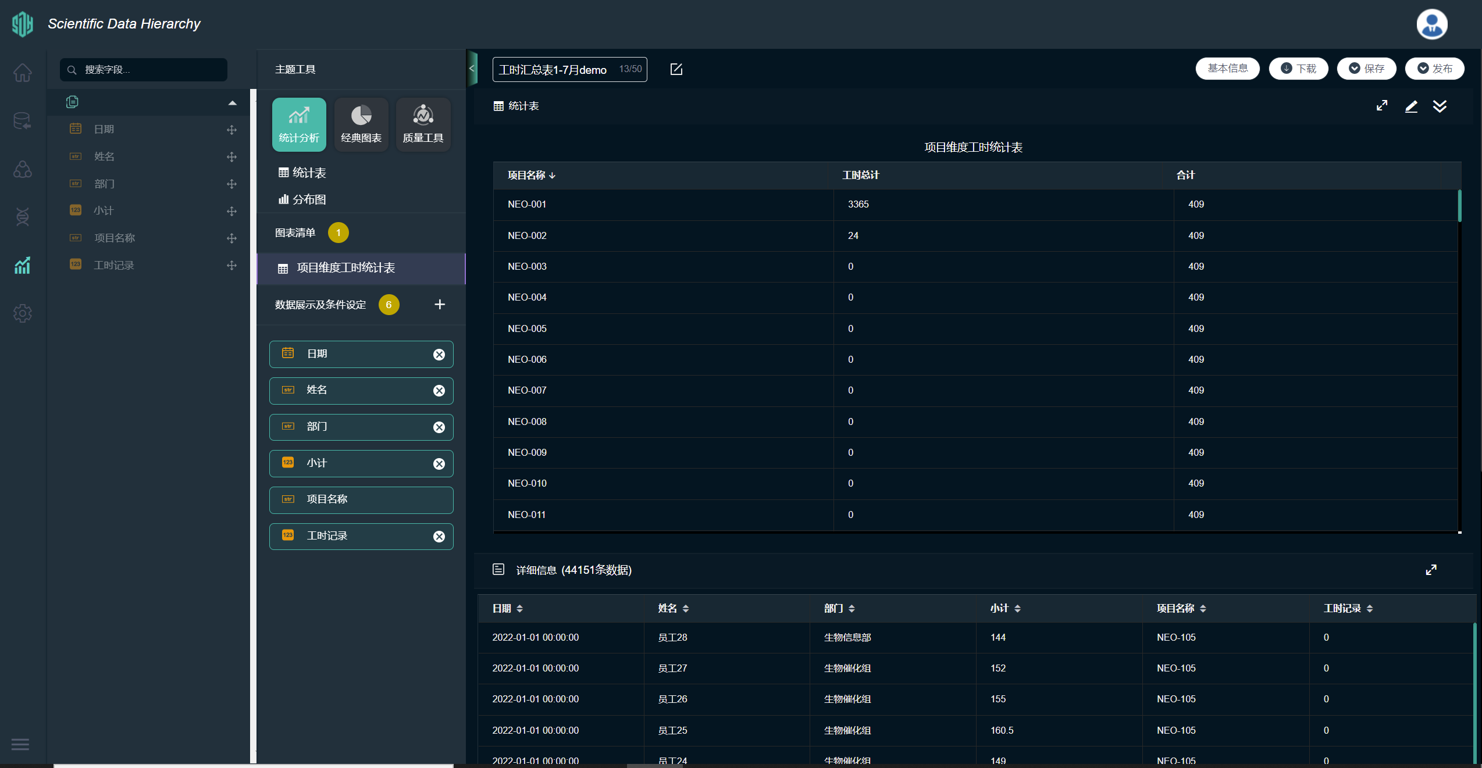The height and width of the screenshot is (768, 1482).
Task: Collapse the 统计表 panel with double chevron
Action: pos(1440,106)
